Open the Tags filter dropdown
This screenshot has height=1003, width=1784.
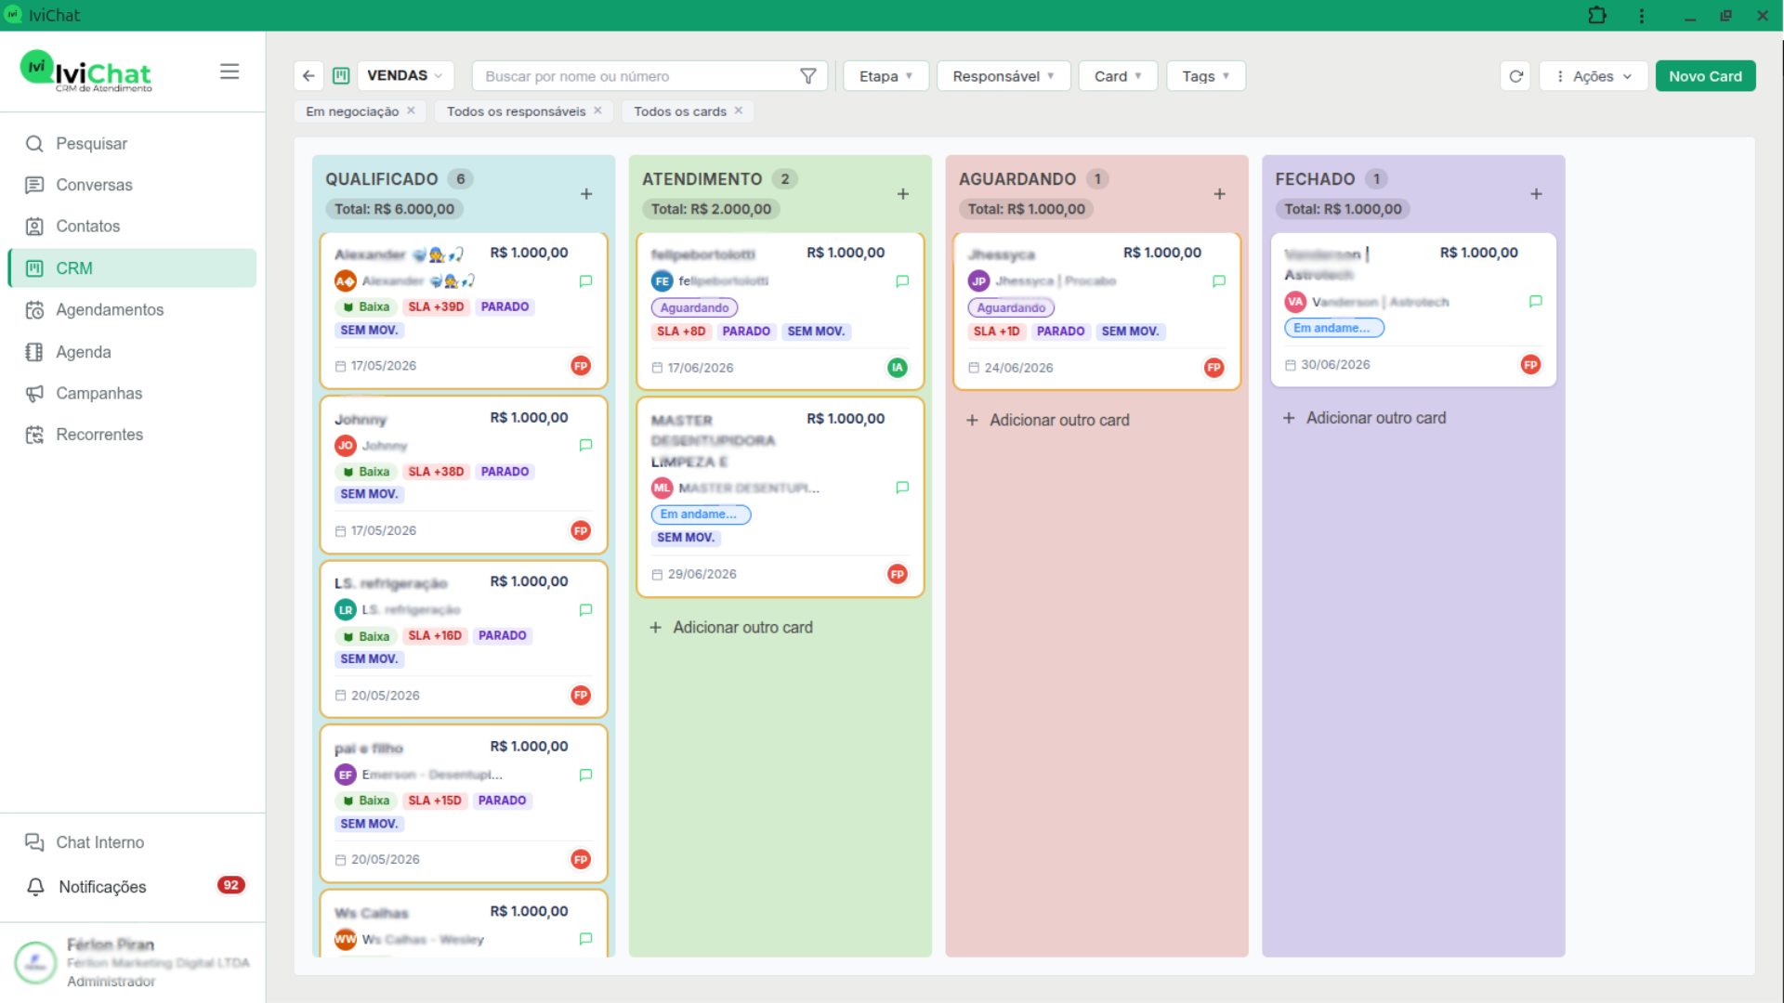click(x=1206, y=76)
